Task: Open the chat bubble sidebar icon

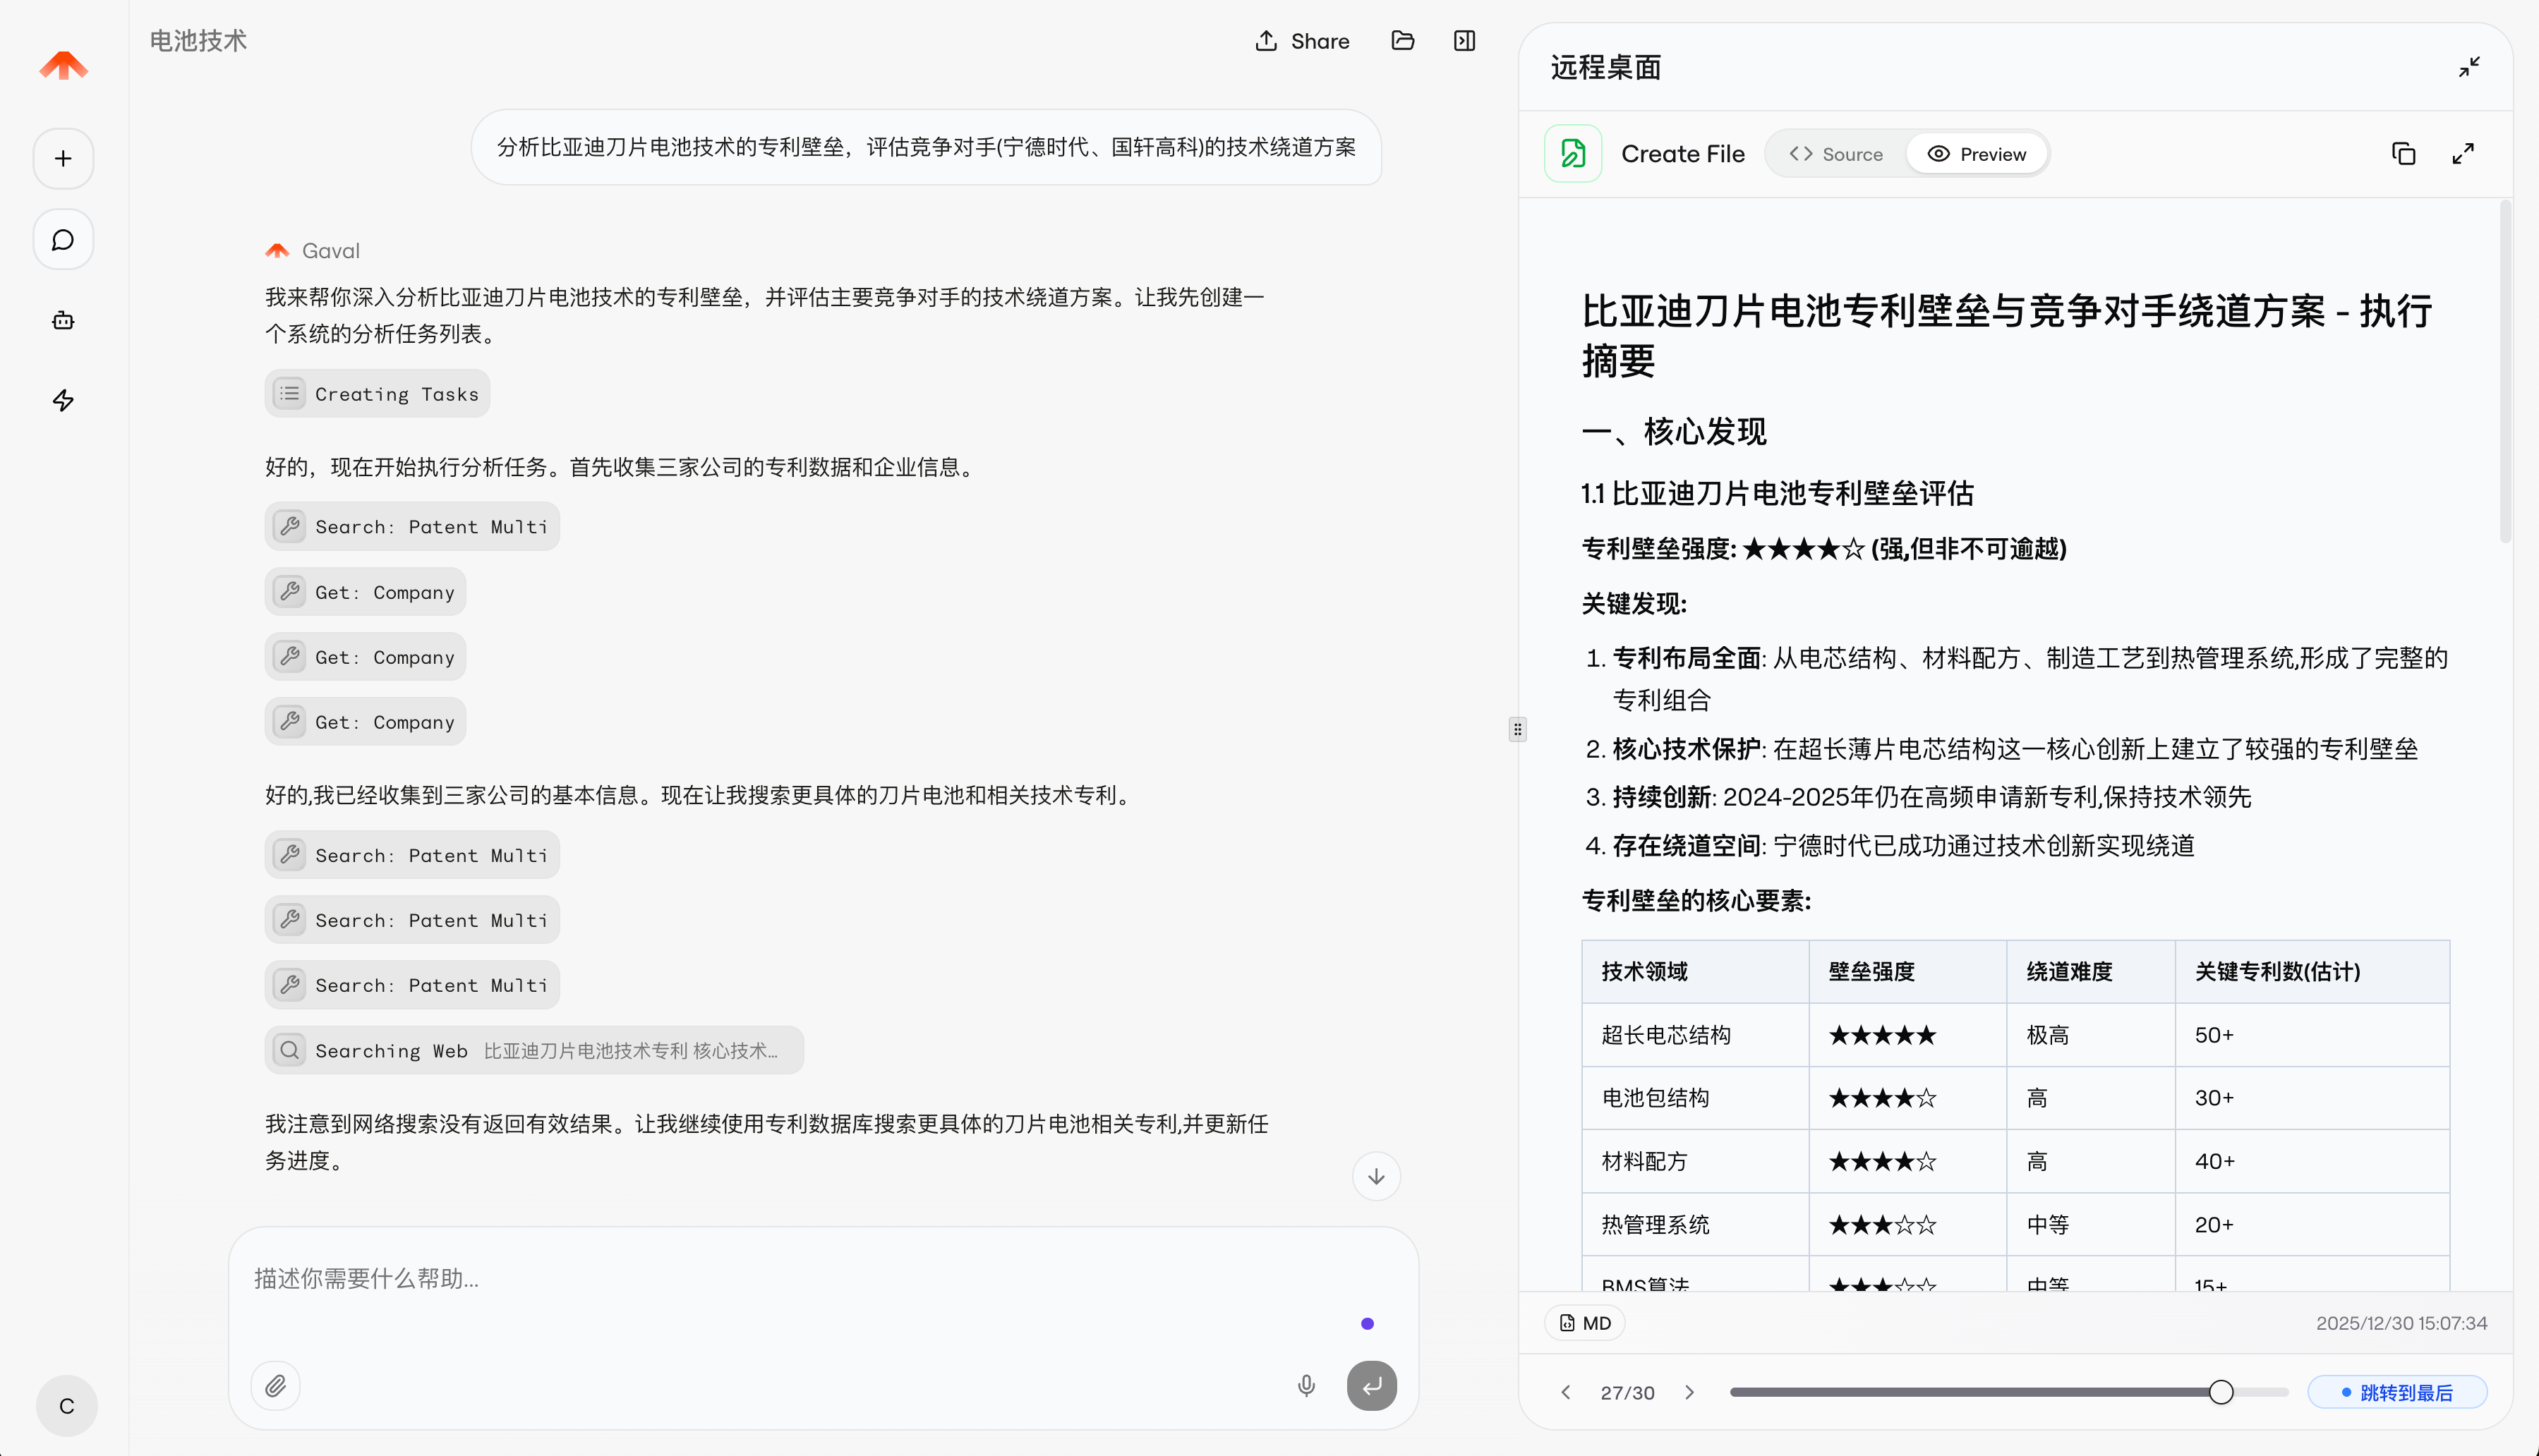Action: tap(63, 240)
